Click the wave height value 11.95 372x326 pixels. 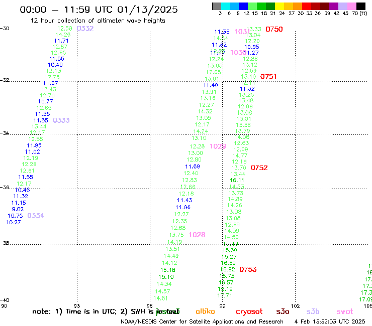(34, 145)
